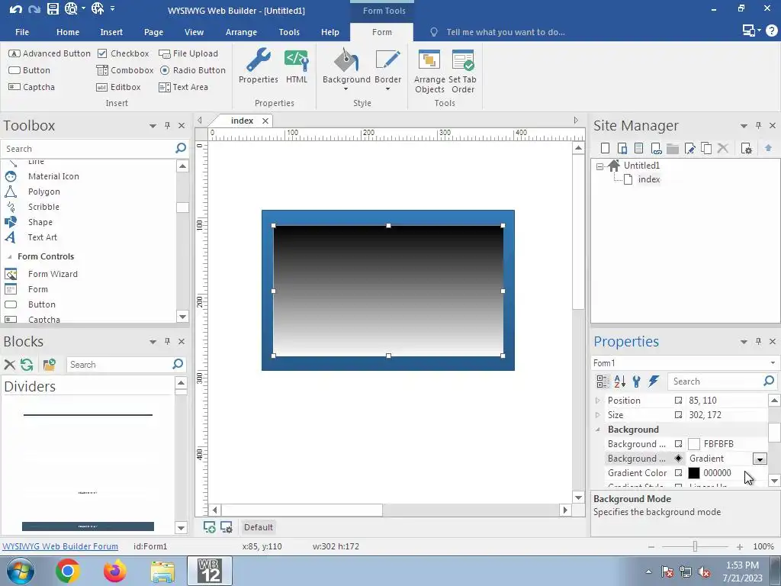Open the WYSIWYG Web Builder Forum link
Image resolution: width=781 pixels, height=586 pixels.
[60, 546]
